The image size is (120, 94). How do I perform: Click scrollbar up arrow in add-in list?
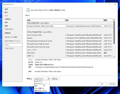point(114,20)
